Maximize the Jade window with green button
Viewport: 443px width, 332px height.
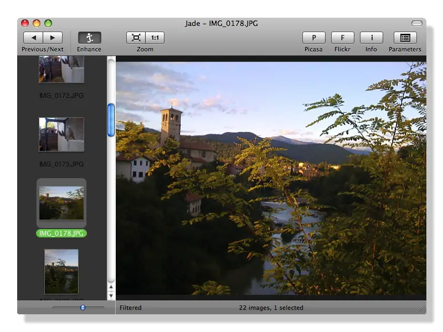tap(48, 23)
